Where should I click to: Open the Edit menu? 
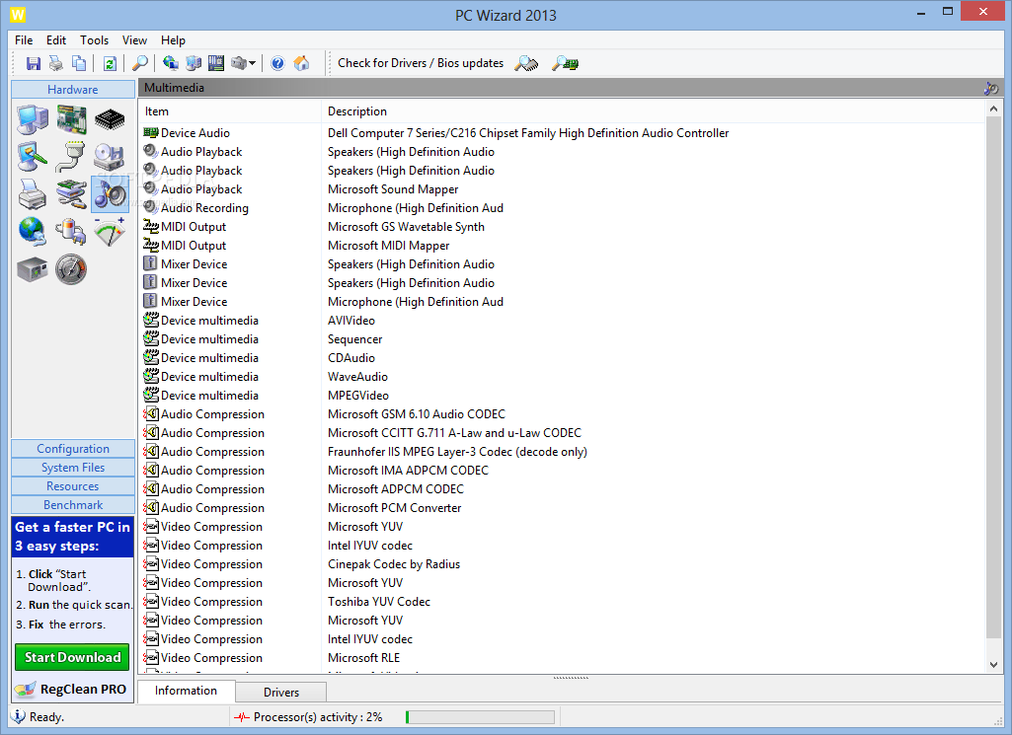56,40
